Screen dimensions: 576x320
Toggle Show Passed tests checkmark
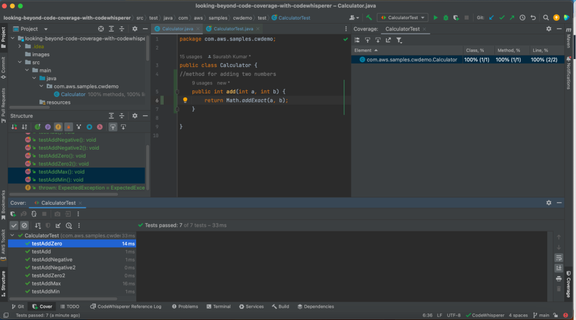coord(14,226)
